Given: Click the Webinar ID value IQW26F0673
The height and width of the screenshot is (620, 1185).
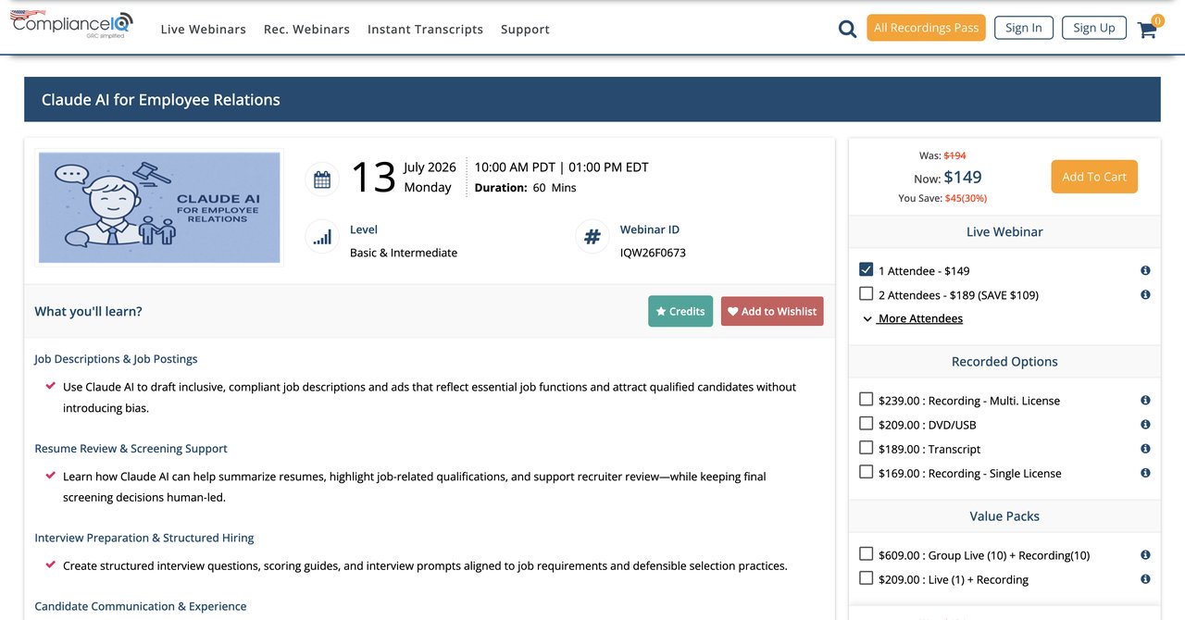Looking at the screenshot, I should (653, 253).
